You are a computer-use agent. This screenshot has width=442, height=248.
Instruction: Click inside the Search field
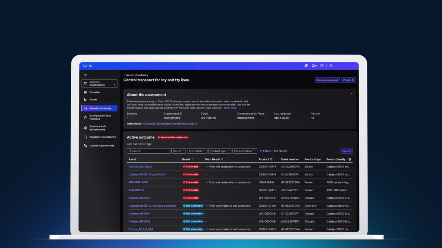click(x=149, y=151)
